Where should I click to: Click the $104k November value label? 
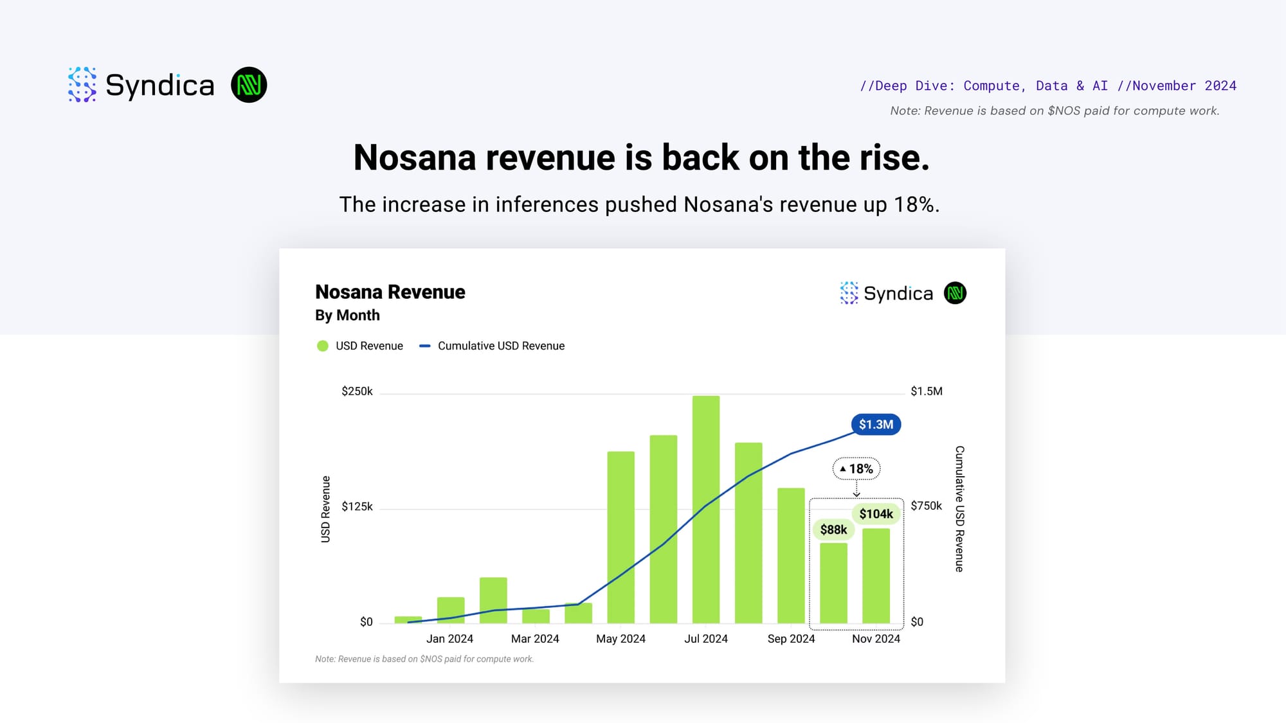tap(876, 513)
